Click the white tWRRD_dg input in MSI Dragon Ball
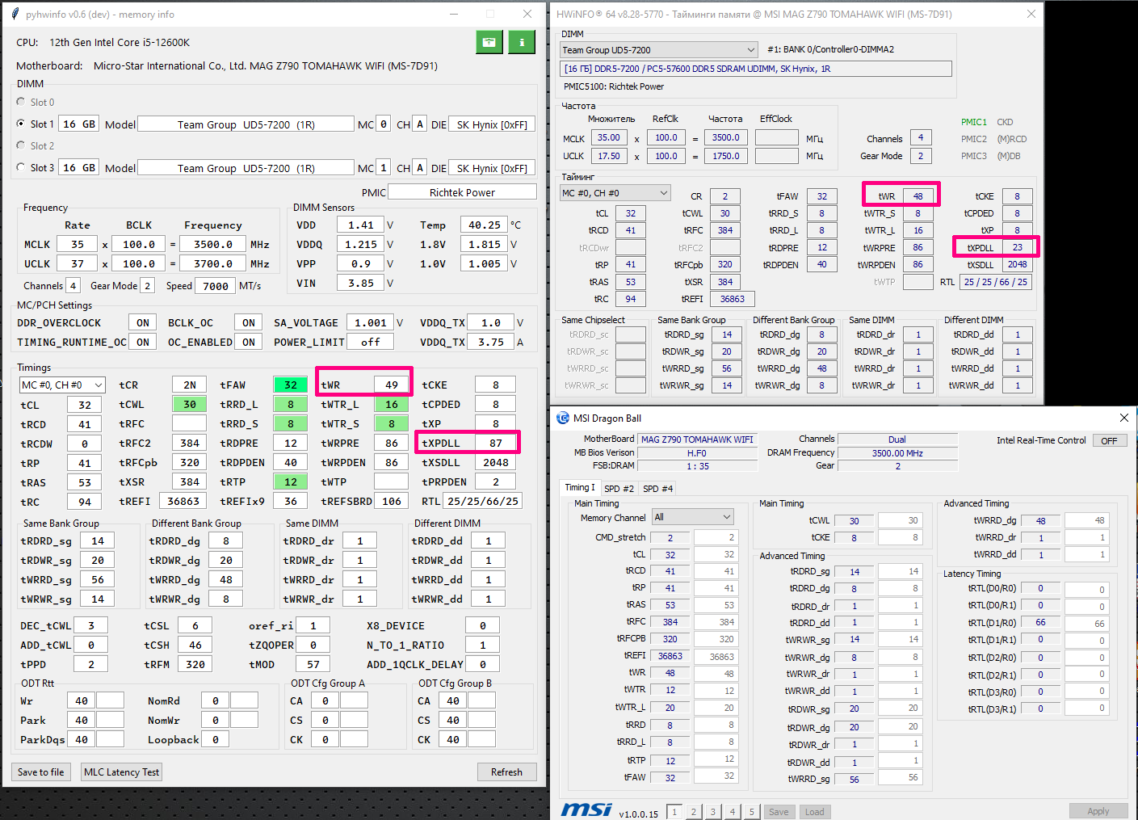Image resolution: width=1138 pixels, height=820 pixels. coord(1086,520)
